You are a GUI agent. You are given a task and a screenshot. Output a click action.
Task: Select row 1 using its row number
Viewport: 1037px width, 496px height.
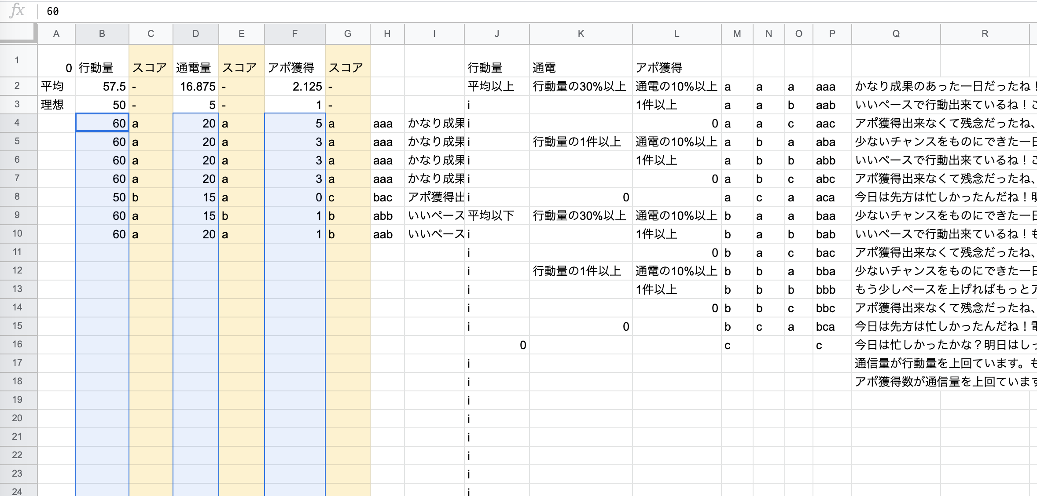[17, 61]
